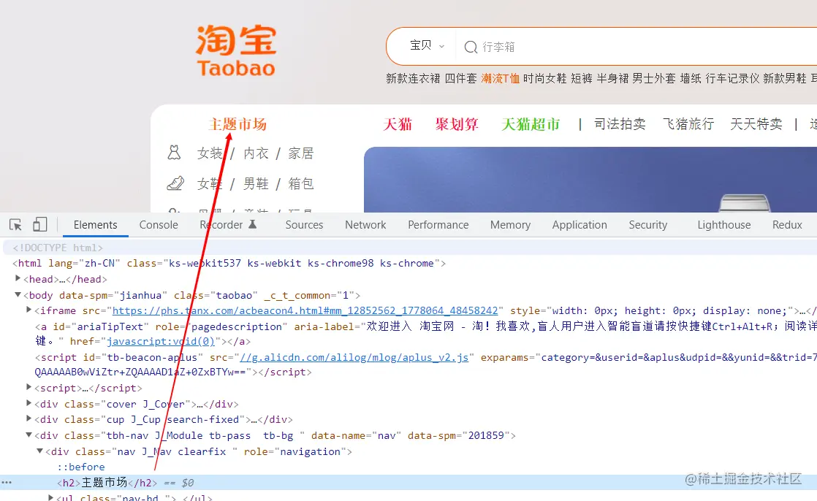
Task: Open the Network tab
Action: 365,225
